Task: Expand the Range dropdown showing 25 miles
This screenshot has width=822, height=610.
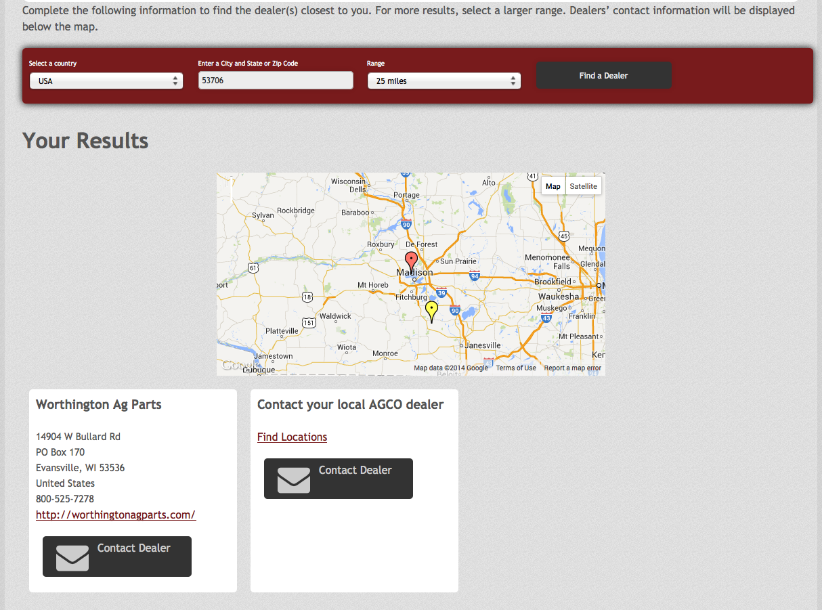Action: (444, 81)
